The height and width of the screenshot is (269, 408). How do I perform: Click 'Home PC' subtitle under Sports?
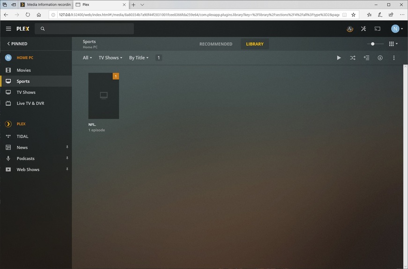coord(90,47)
